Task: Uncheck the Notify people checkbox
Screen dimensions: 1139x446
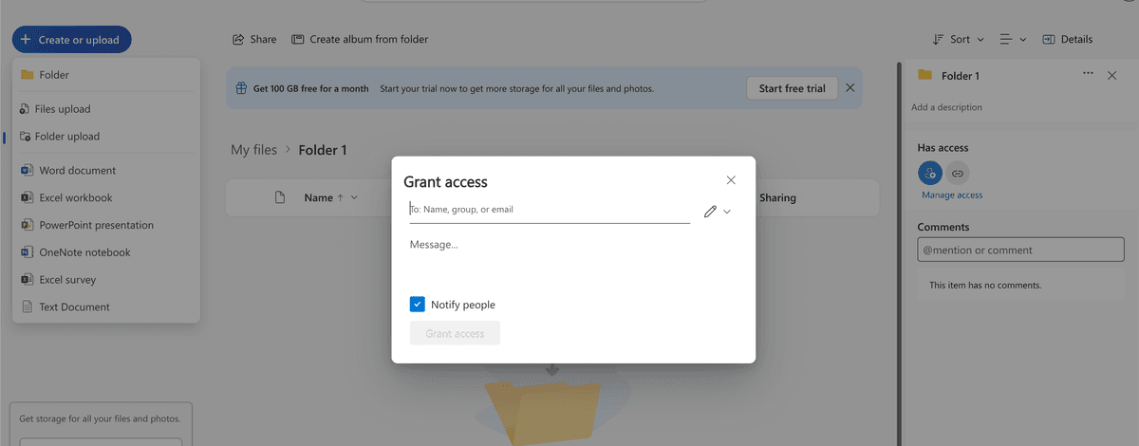Action: pos(418,305)
